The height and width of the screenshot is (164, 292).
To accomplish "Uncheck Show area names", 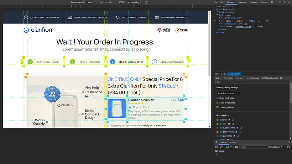I will pos(218,103).
